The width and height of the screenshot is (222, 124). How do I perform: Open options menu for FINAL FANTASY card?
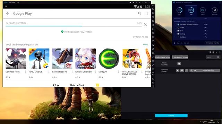coord(142,72)
